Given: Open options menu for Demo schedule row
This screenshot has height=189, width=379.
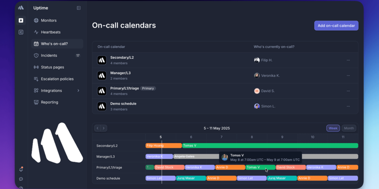Looking at the screenshot, I should coord(348,106).
